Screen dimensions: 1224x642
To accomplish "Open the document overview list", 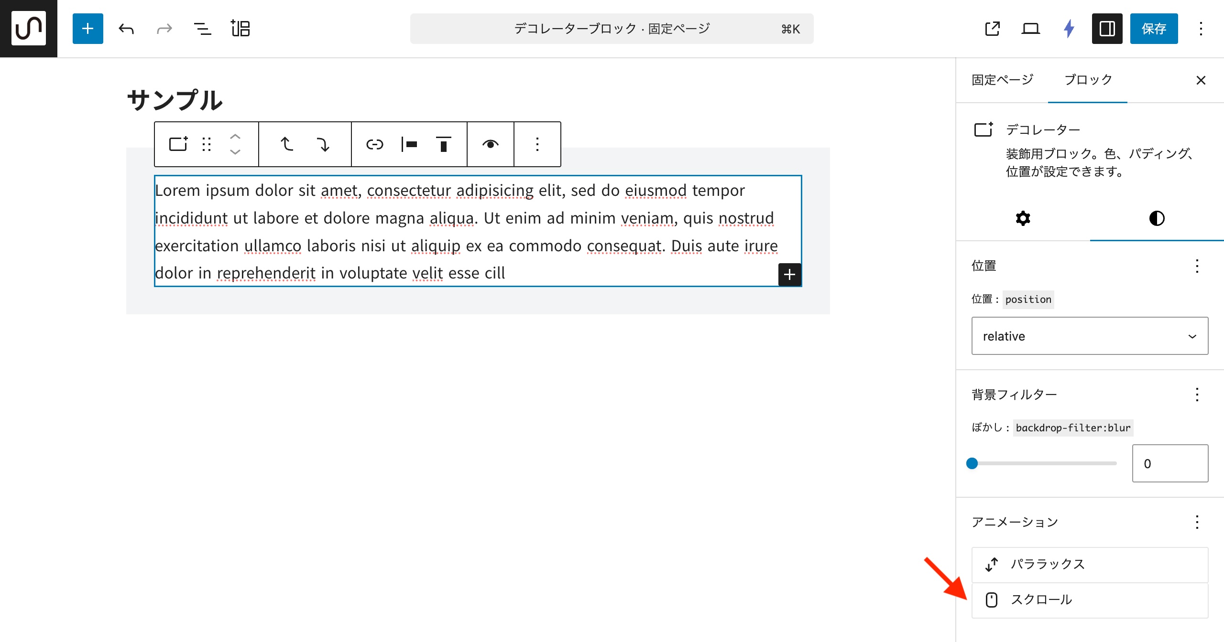I will [x=202, y=29].
